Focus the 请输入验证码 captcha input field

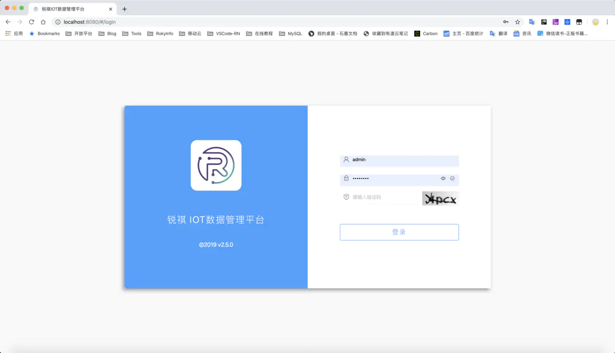[x=382, y=197]
